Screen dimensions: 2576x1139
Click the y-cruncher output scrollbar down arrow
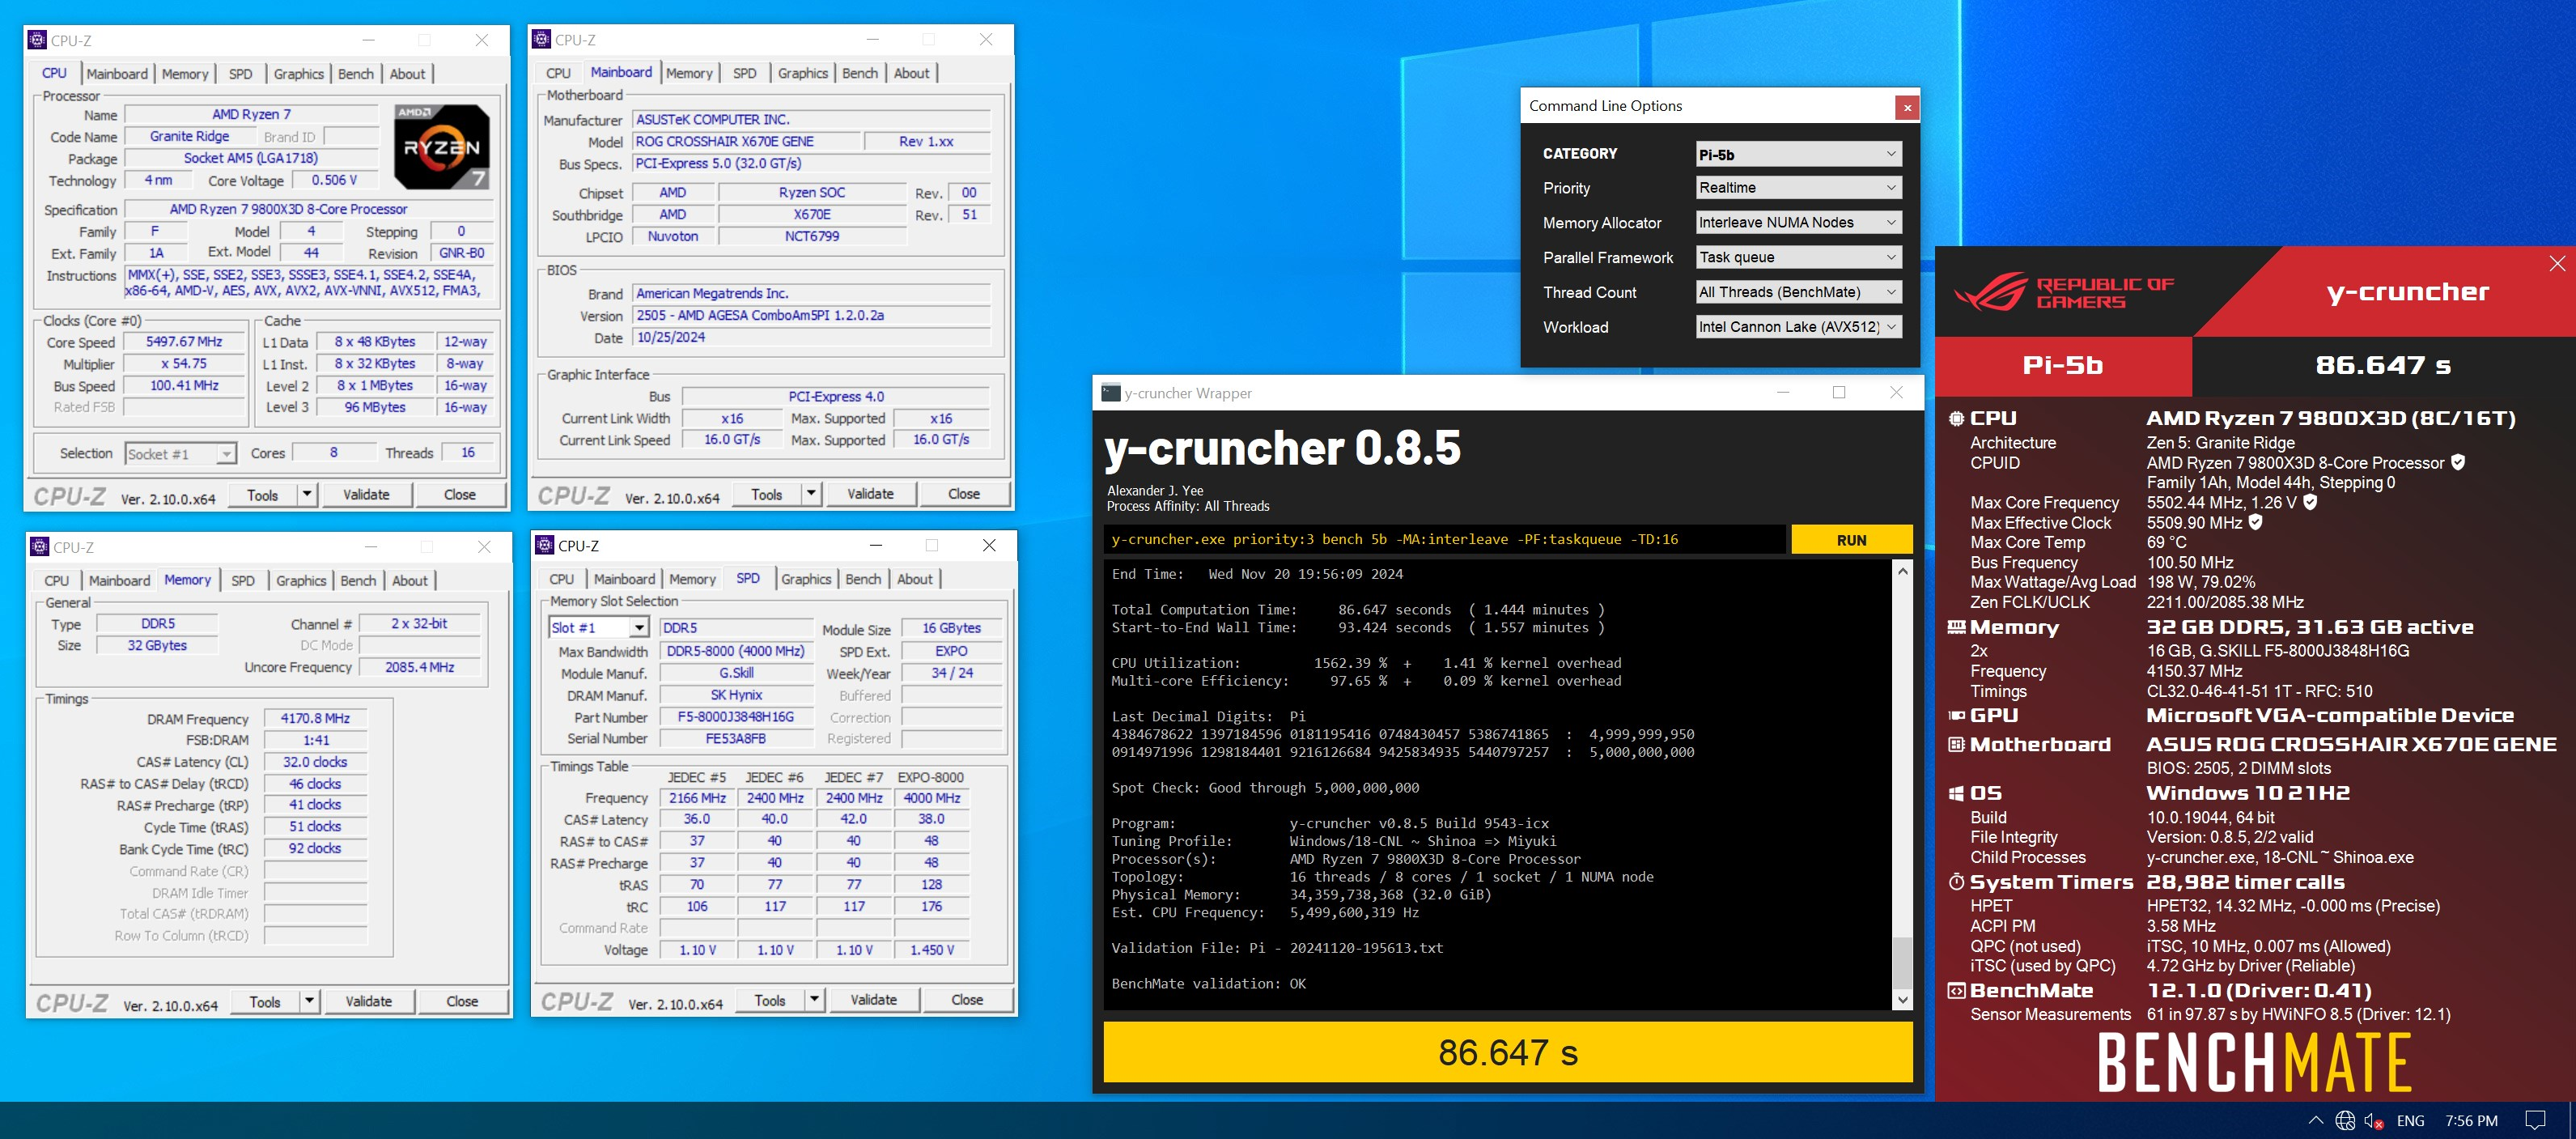click(1902, 1000)
